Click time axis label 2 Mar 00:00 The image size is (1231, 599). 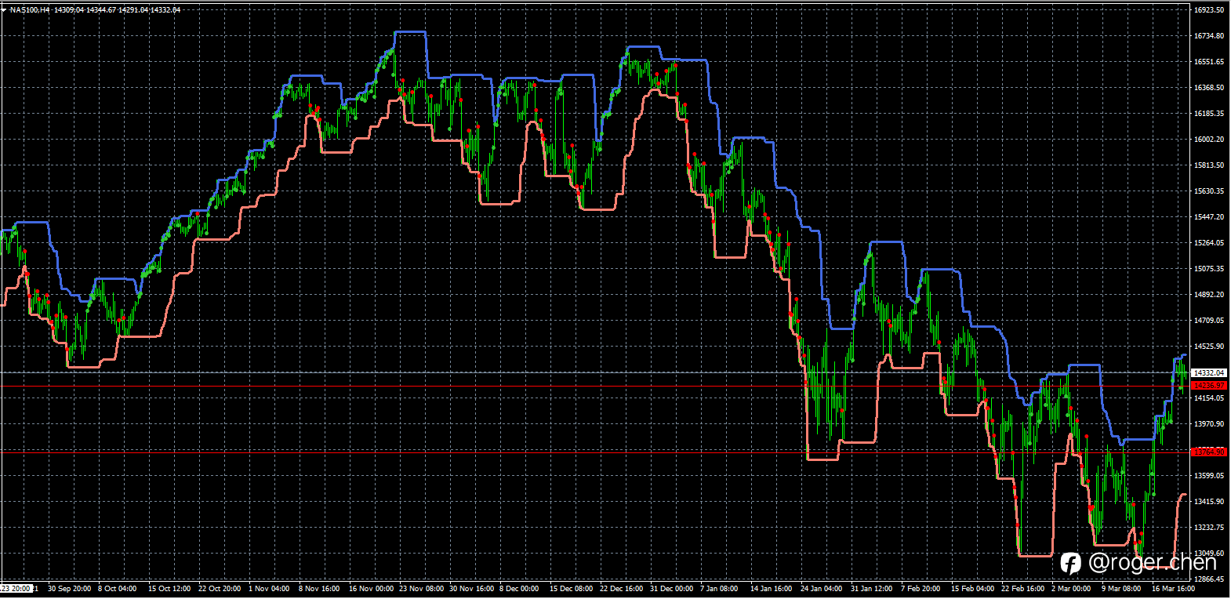click(x=1071, y=589)
